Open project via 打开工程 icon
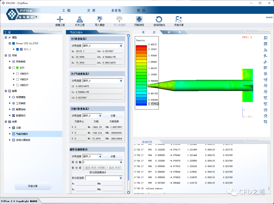Viewport: 274px width, 204px height. (80, 20)
